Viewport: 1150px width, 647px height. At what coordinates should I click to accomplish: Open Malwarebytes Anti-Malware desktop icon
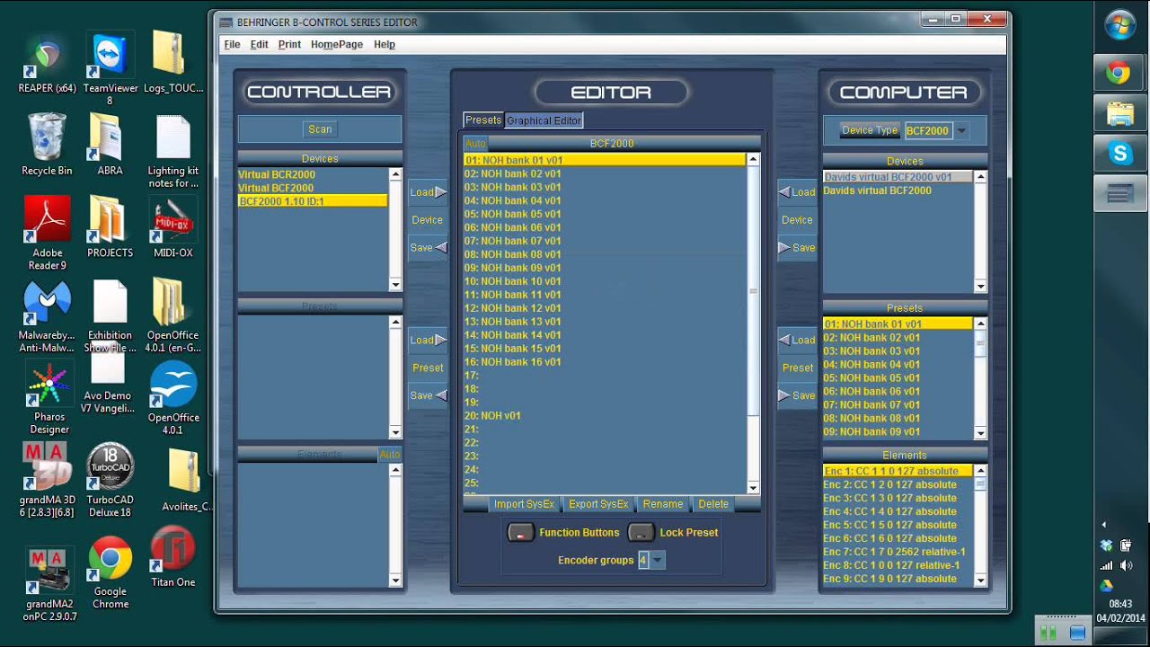[x=47, y=314]
